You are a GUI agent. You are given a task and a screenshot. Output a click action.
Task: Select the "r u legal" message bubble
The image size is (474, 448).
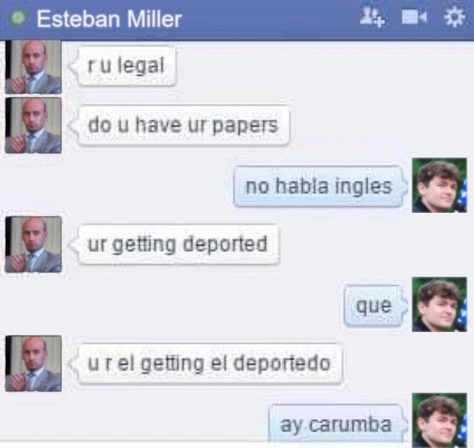click(127, 66)
